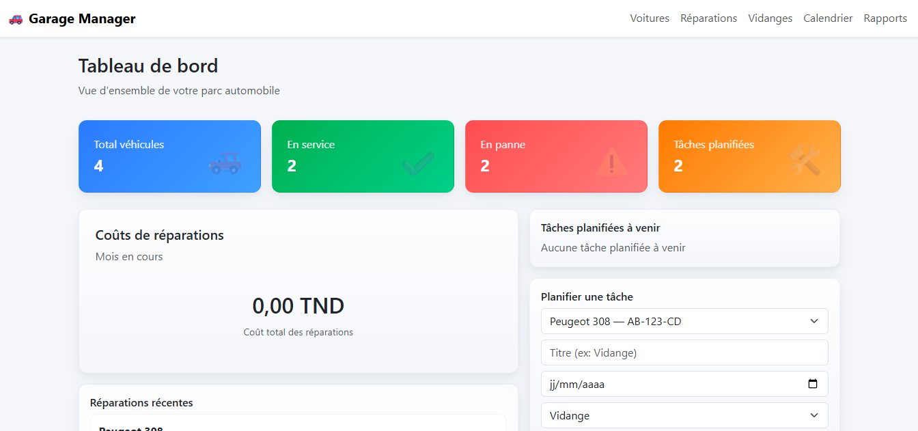918x431 pixels.
Task: Open the task type dropdown set to Vidange
Action: click(684, 415)
